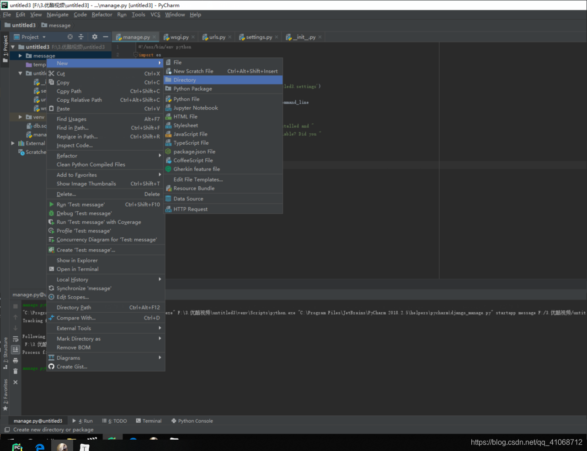Viewport: 587px width, 451px height.
Task: Click the Diagrams icon in context menu
Action: 52,358
